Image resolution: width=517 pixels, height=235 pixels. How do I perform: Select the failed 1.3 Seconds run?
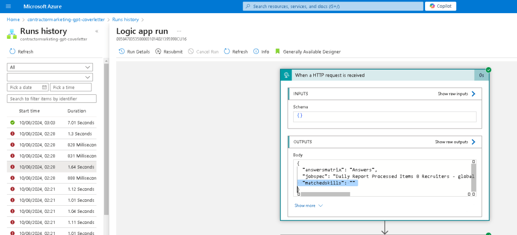pos(52,134)
